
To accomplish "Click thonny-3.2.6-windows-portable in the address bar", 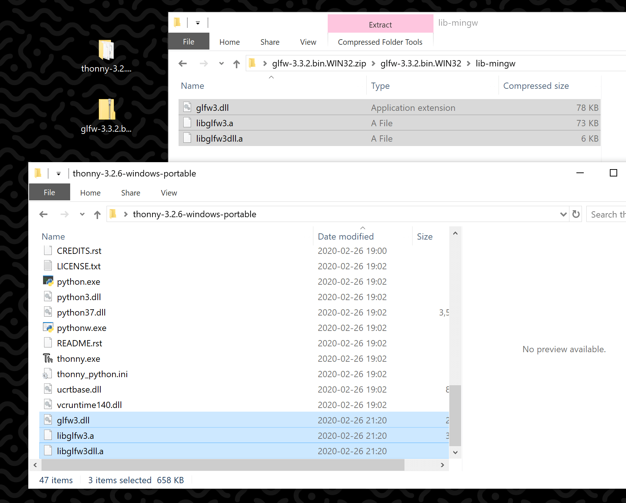I will (x=194, y=214).
